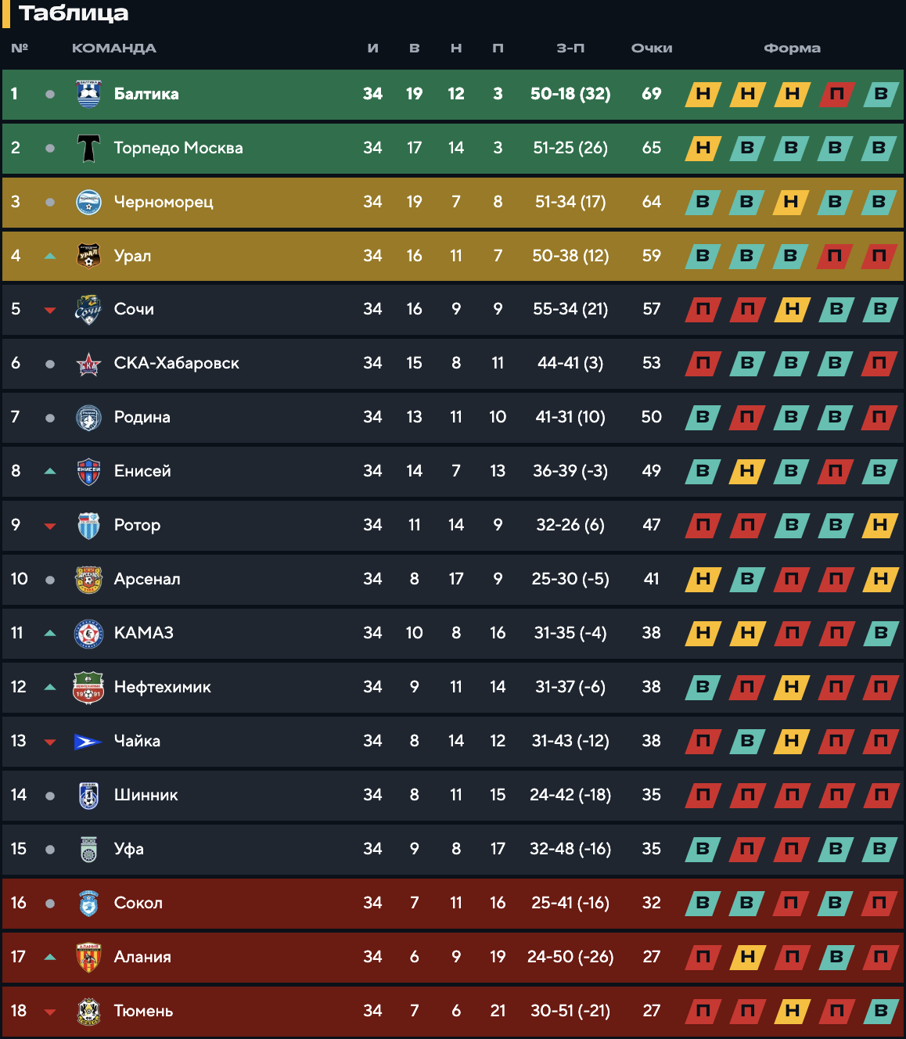906x1039 pixels.
Task: Click the Алания club crest
Action: click(x=88, y=957)
